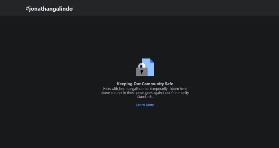Click the "Posts with jonathangalindo" message line
Viewport: 279px width, 148px height.
pos(145,89)
